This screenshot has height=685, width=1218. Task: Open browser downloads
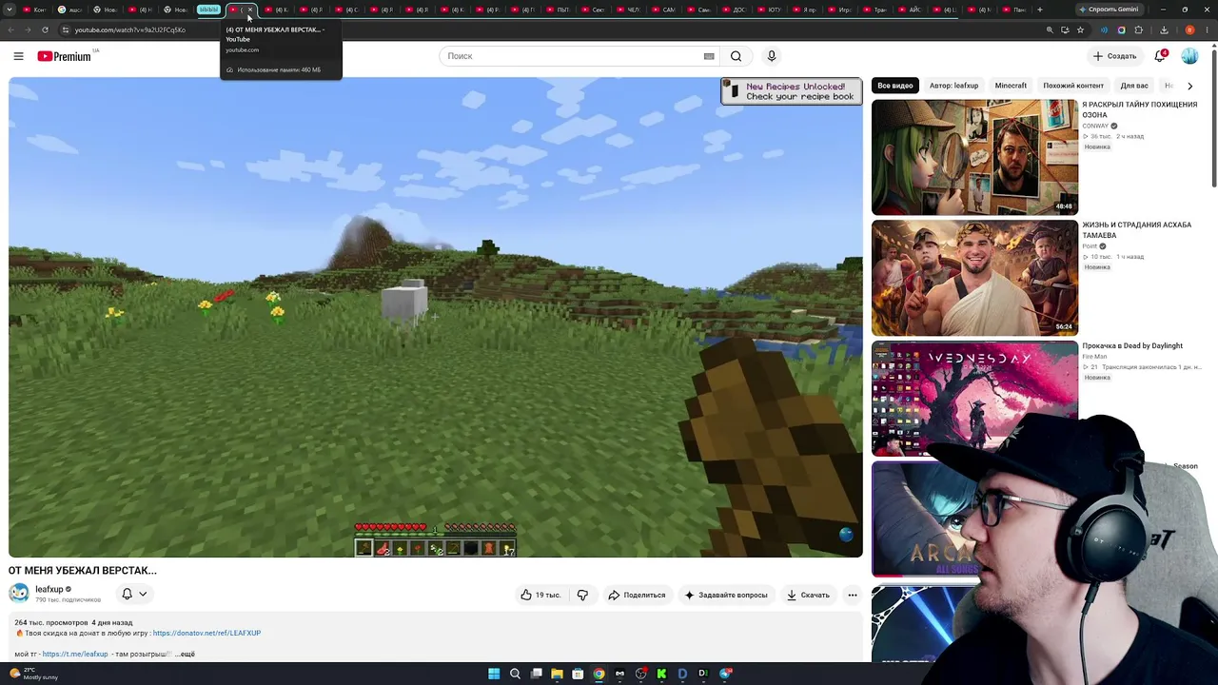1164,29
